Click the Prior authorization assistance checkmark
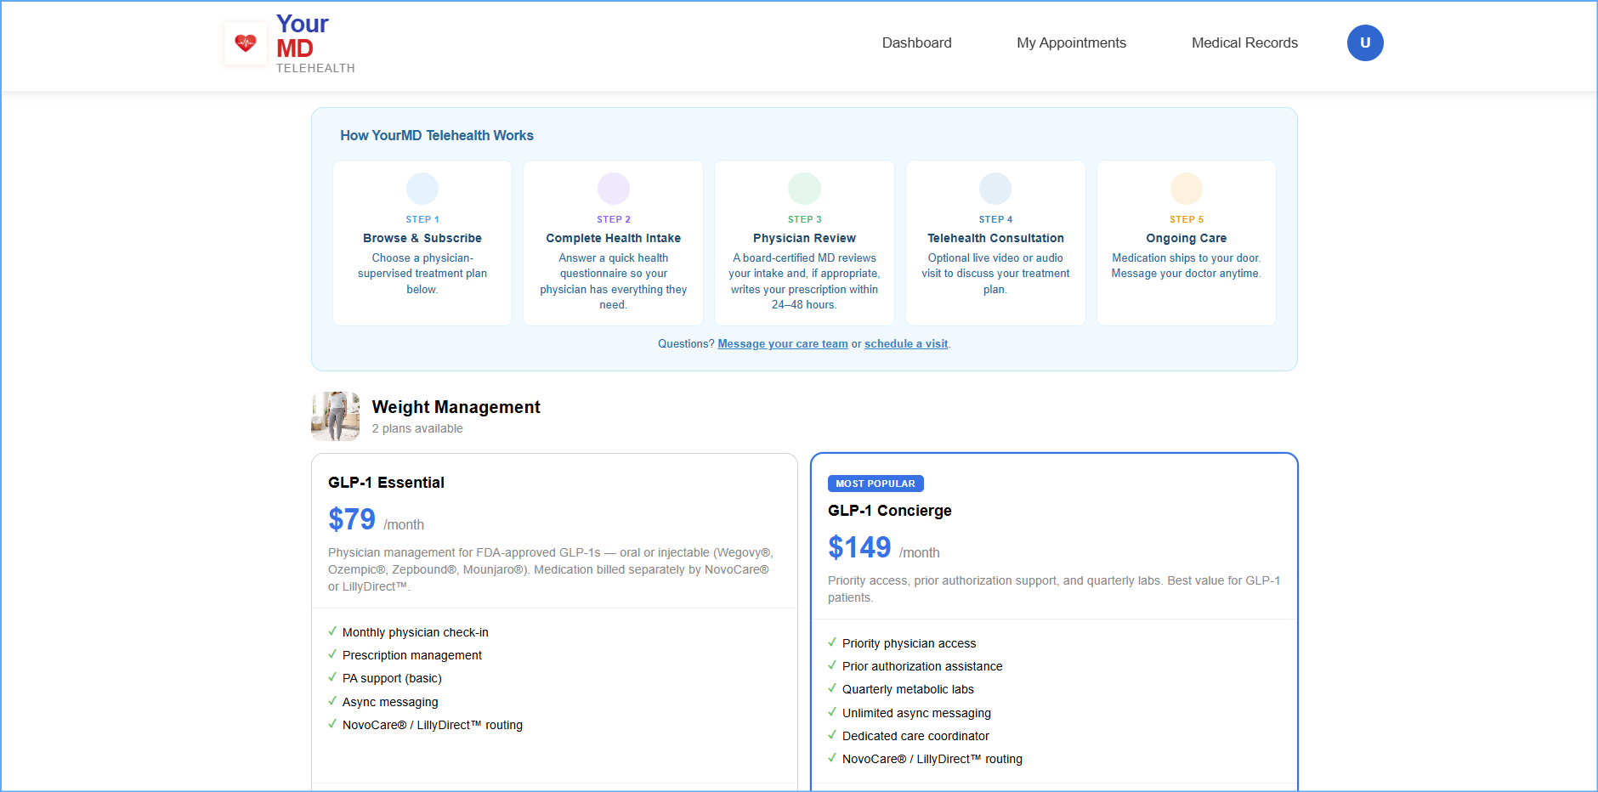Viewport: 1598px width, 792px height. pos(832,665)
